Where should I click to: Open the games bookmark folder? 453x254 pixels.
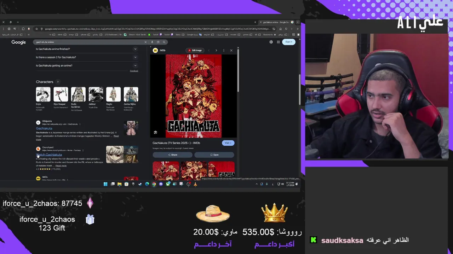pos(247,35)
